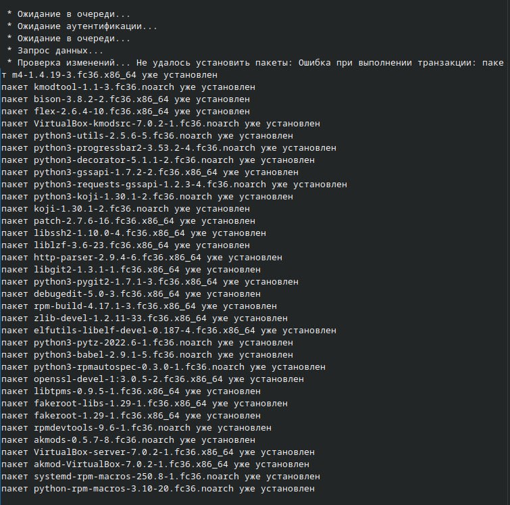Click the openssl-devel-1:3.0.5-2 package line
This screenshot has height=505, width=510.
pos(152,379)
